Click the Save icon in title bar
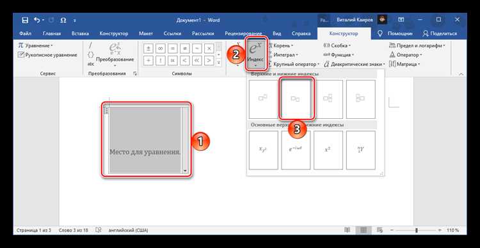This screenshot has height=248, width=480. pos(25,20)
